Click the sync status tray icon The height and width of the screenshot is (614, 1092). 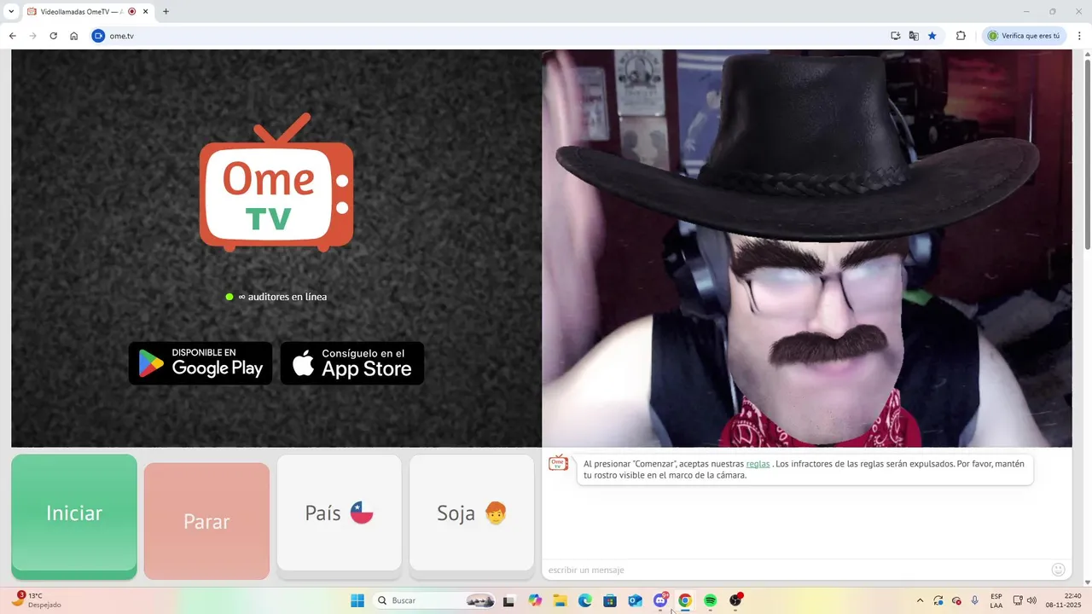(938, 600)
